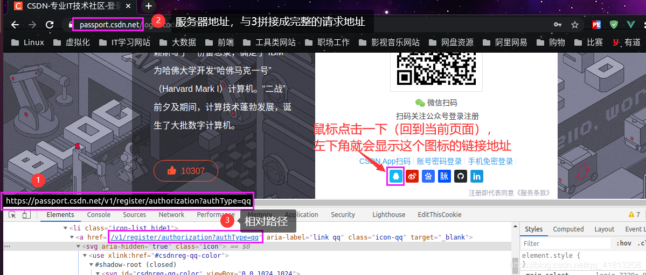Screen dimensions: 646x275
Task: Collapse the li icon-list node
Action: [65, 228]
